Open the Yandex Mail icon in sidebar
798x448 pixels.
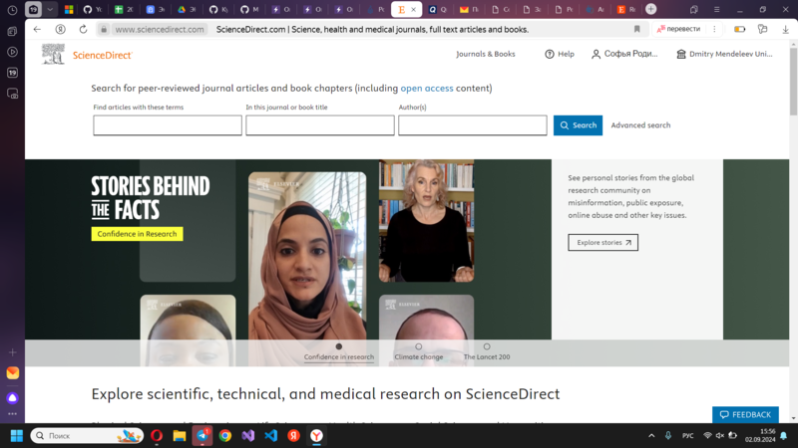[x=12, y=372]
